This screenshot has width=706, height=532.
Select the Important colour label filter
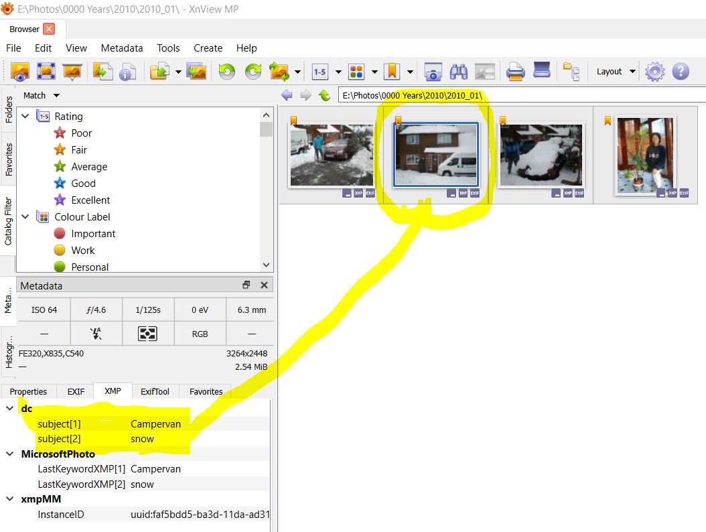(93, 233)
